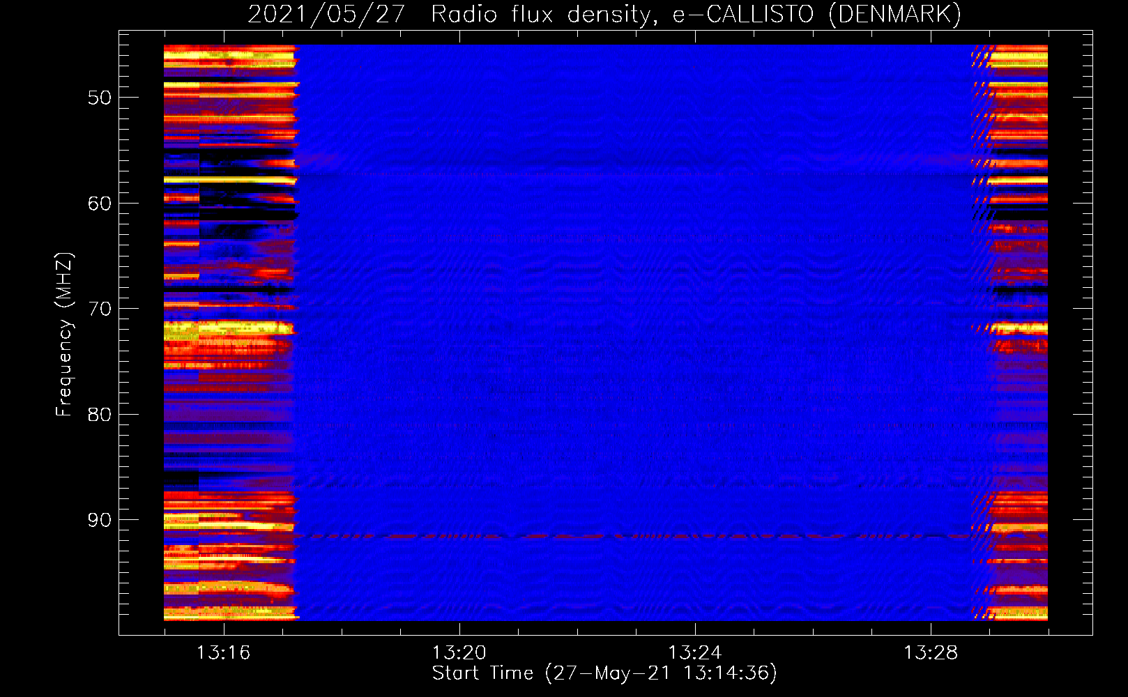The height and width of the screenshot is (697, 1128).
Task: Click the 50 MHz frequency tick label
Action: coord(100,98)
